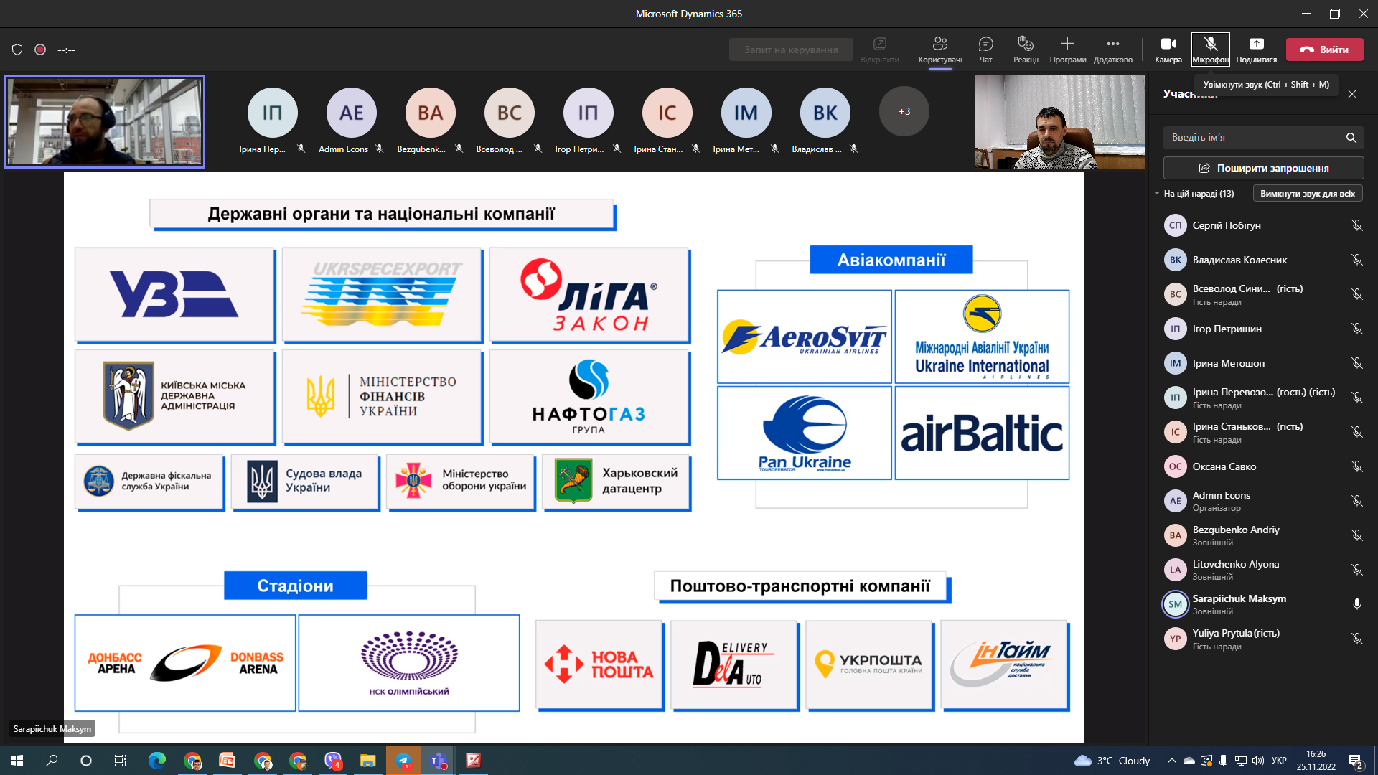This screenshot has height=775, width=1378.
Task: Open Telegram from the taskbar
Action: (x=403, y=761)
